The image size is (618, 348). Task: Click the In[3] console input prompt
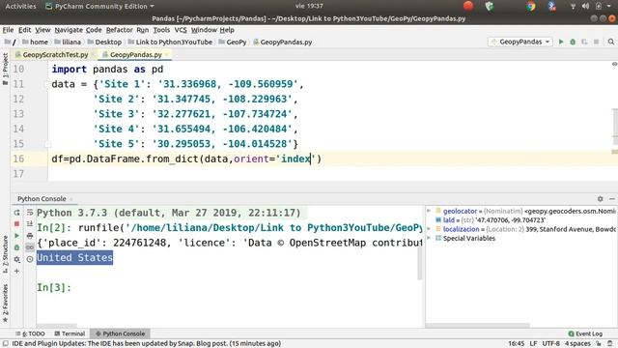(54, 288)
